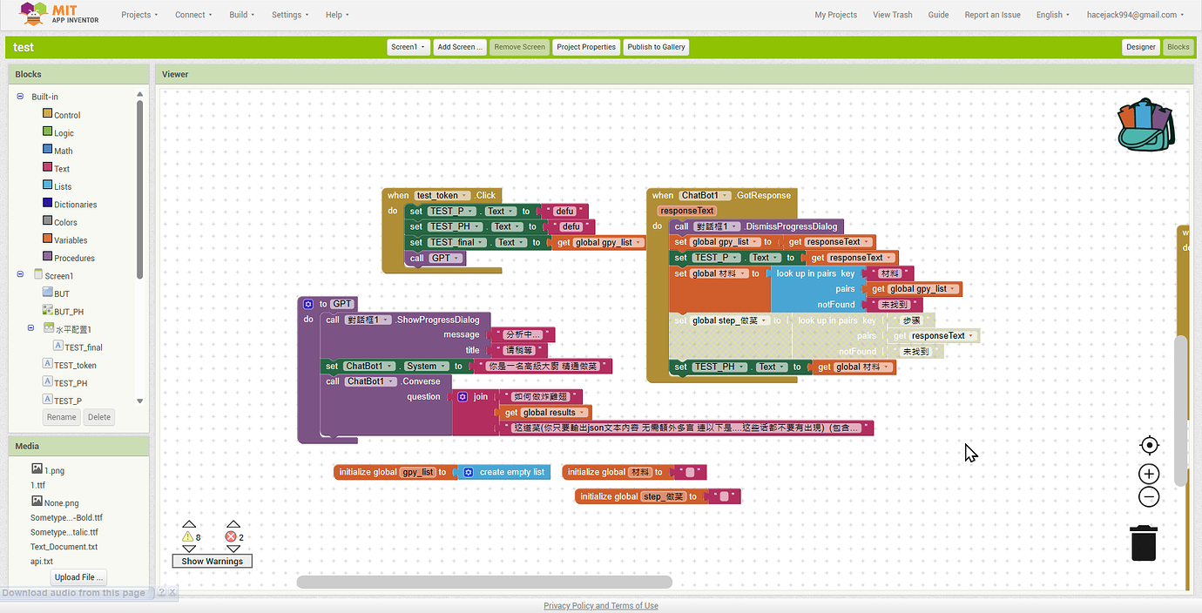Open the Variables blocks drawer
Image resolution: width=1202 pixels, height=613 pixels.
pyautogui.click(x=71, y=239)
